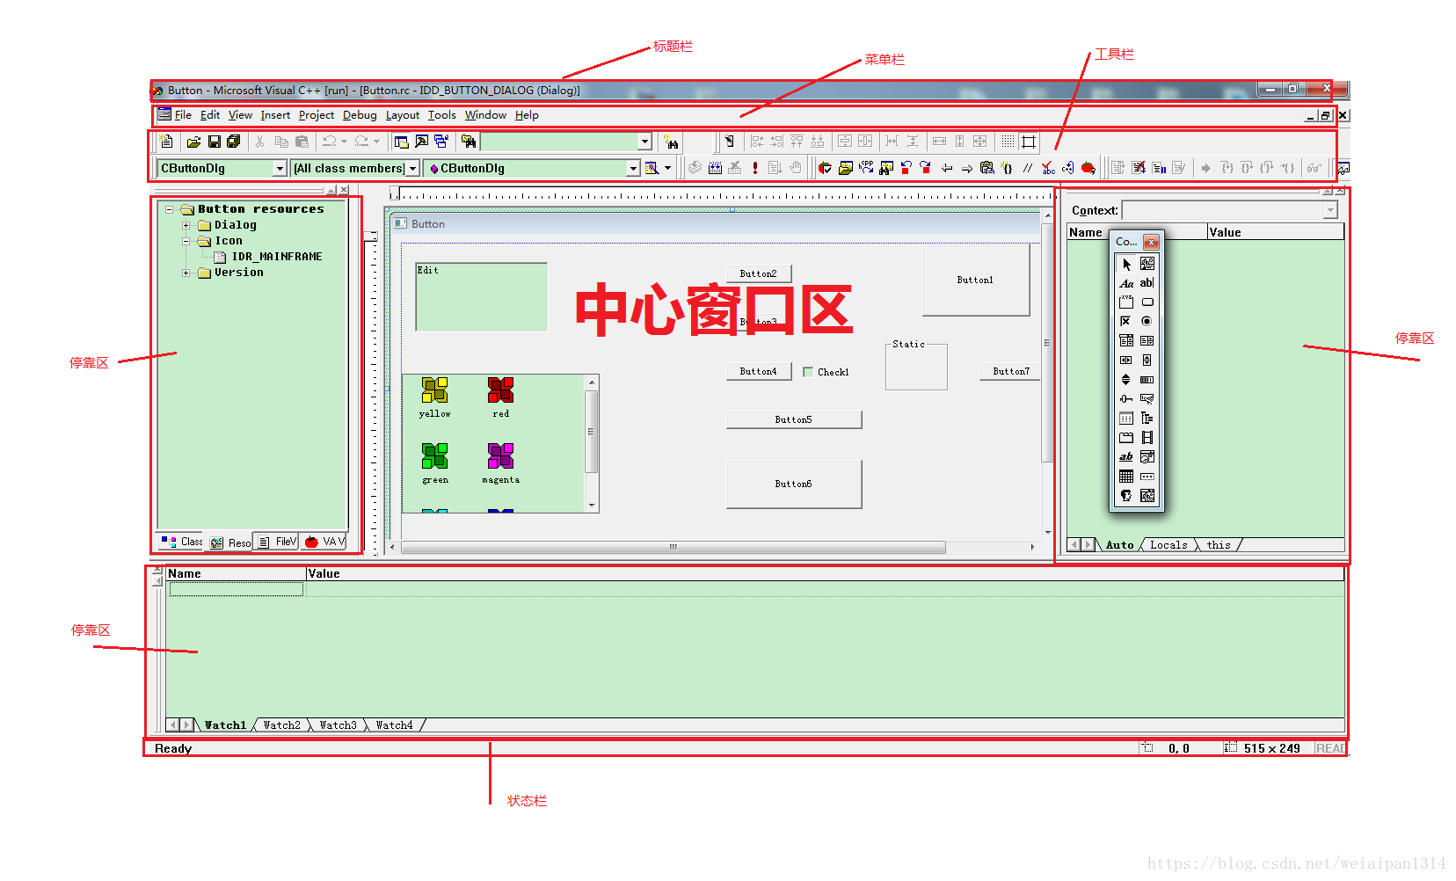Collapse the Icon folder in resources
1456x881 pixels.
186,241
